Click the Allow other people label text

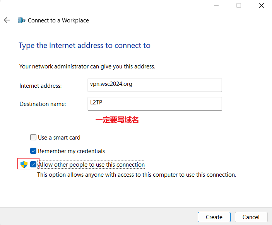[91, 165]
